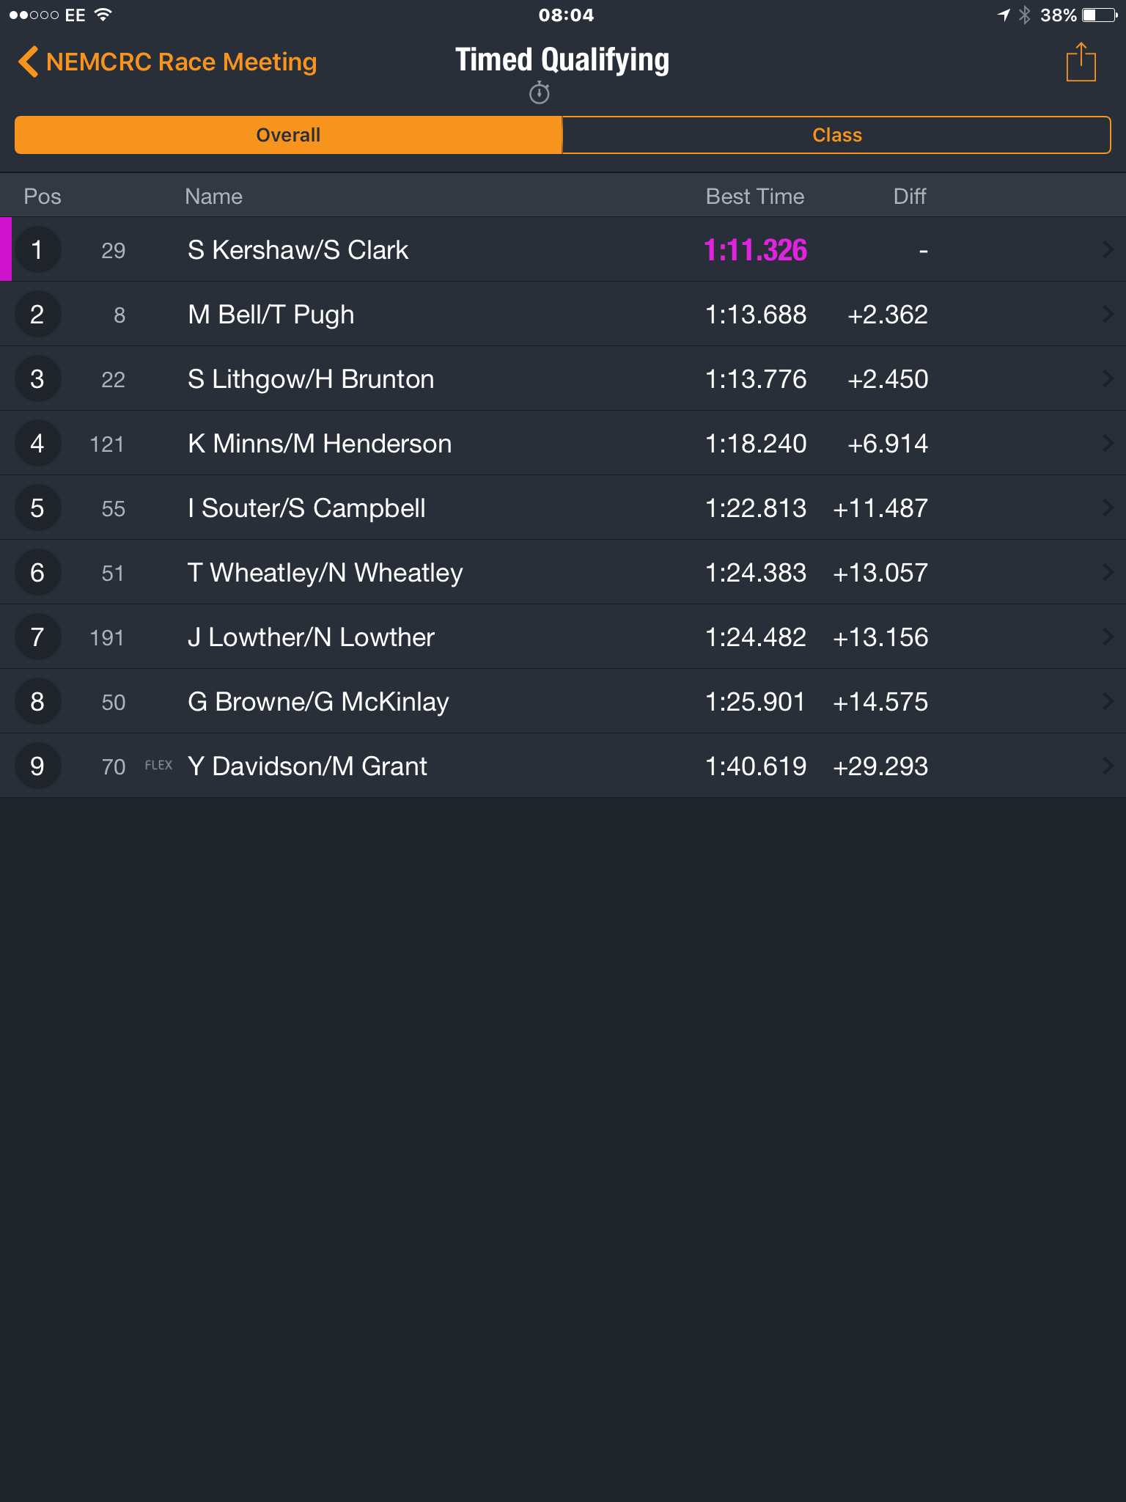Tap position 1 circle badge

pos(37,250)
